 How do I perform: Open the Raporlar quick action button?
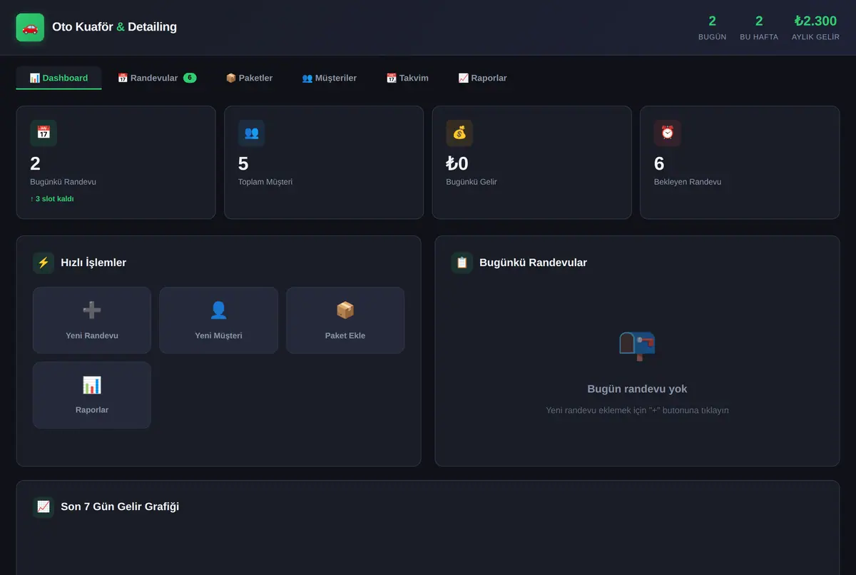pyautogui.click(x=92, y=395)
